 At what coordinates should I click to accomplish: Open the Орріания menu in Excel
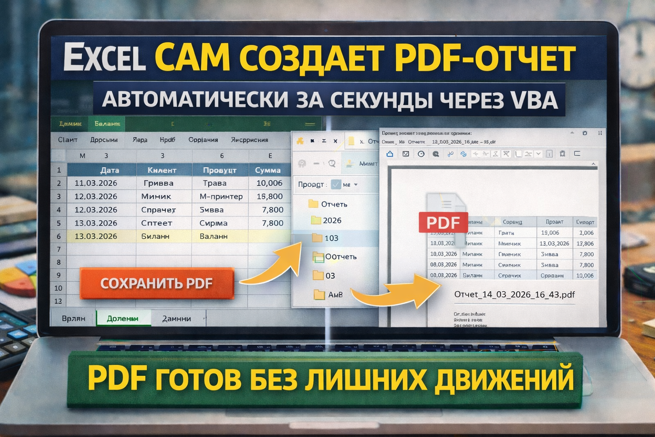click(x=203, y=139)
